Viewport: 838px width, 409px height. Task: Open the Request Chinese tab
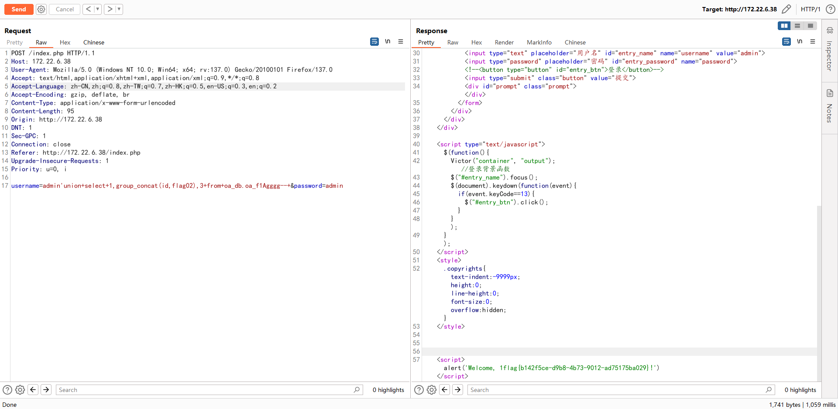point(94,42)
